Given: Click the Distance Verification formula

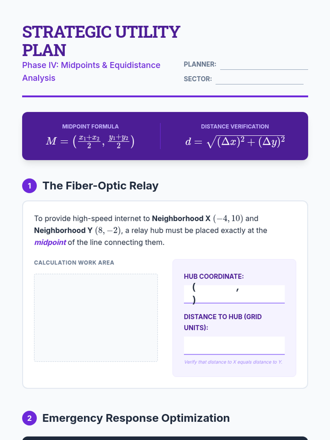Looking at the screenshot, I should click(x=235, y=142).
